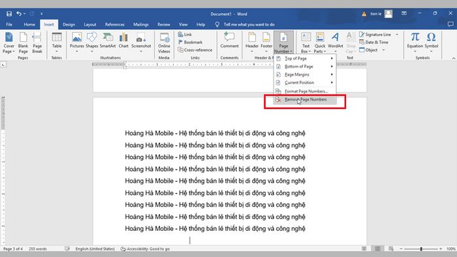Image resolution: width=457 pixels, height=257 pixels.
Task: Take a Screenshot from the ribbon
Action: pos(141,42)
